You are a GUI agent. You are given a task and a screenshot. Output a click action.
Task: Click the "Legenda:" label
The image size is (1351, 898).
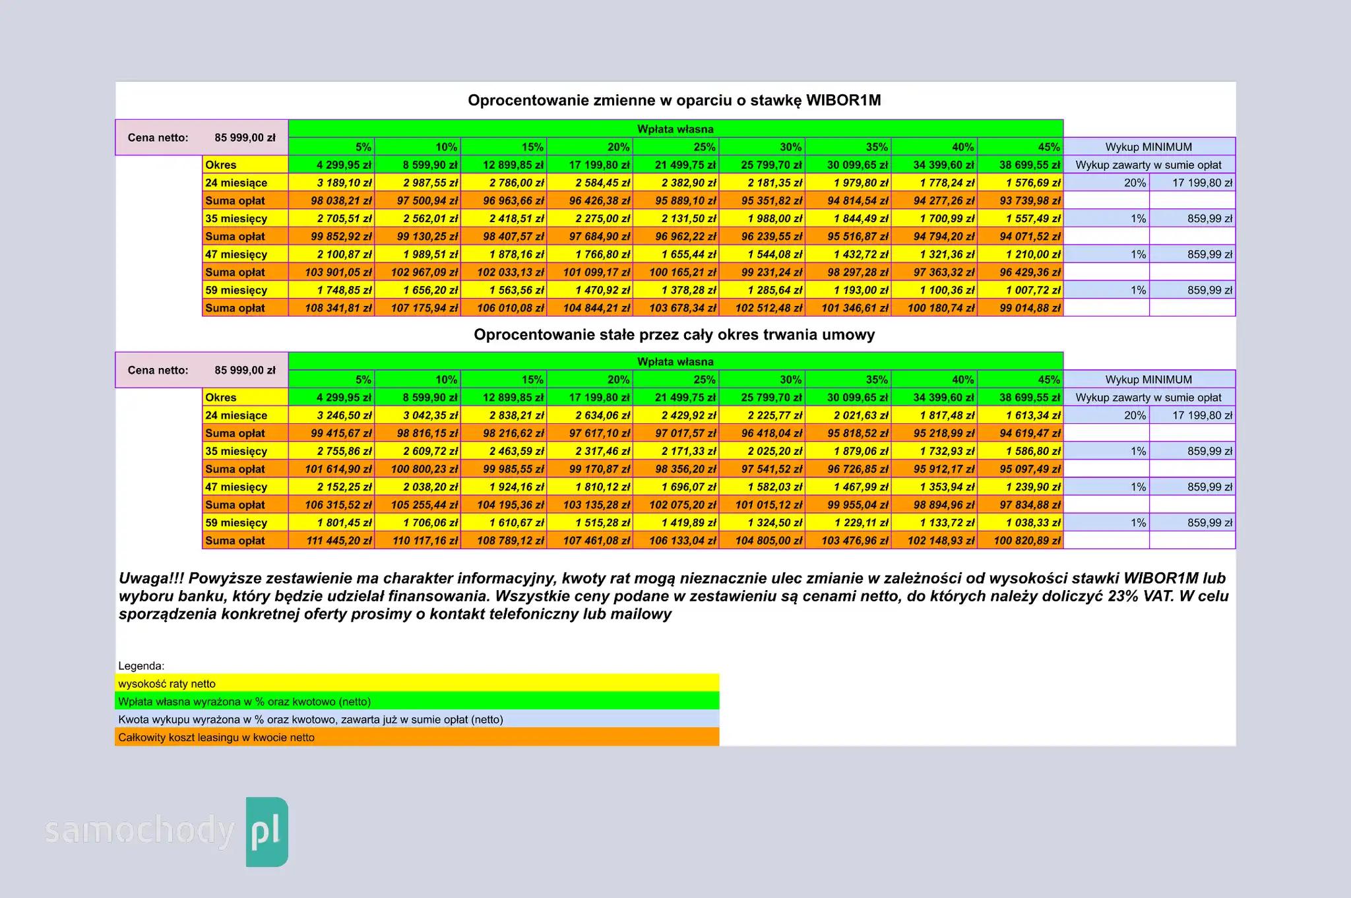point(141,666)
